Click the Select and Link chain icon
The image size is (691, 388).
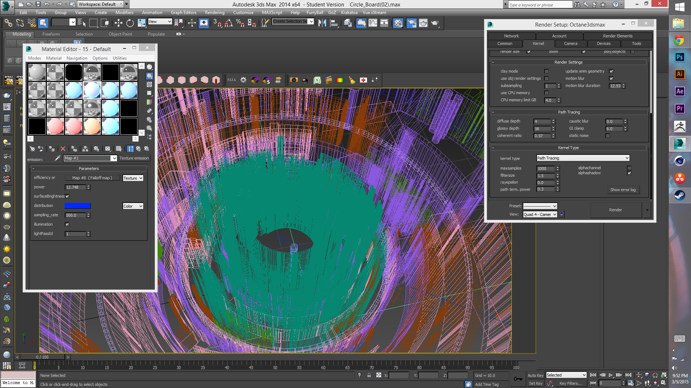click(8, 23)
